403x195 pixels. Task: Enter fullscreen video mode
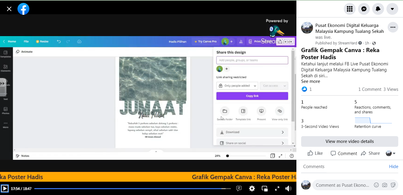point(277,188)
